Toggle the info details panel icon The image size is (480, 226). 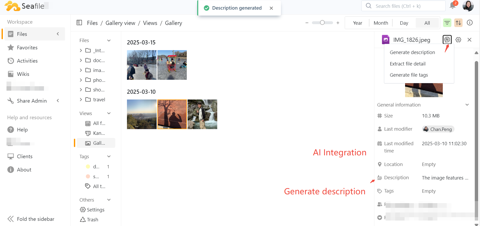pyautogui.click(x=470, y=23)
